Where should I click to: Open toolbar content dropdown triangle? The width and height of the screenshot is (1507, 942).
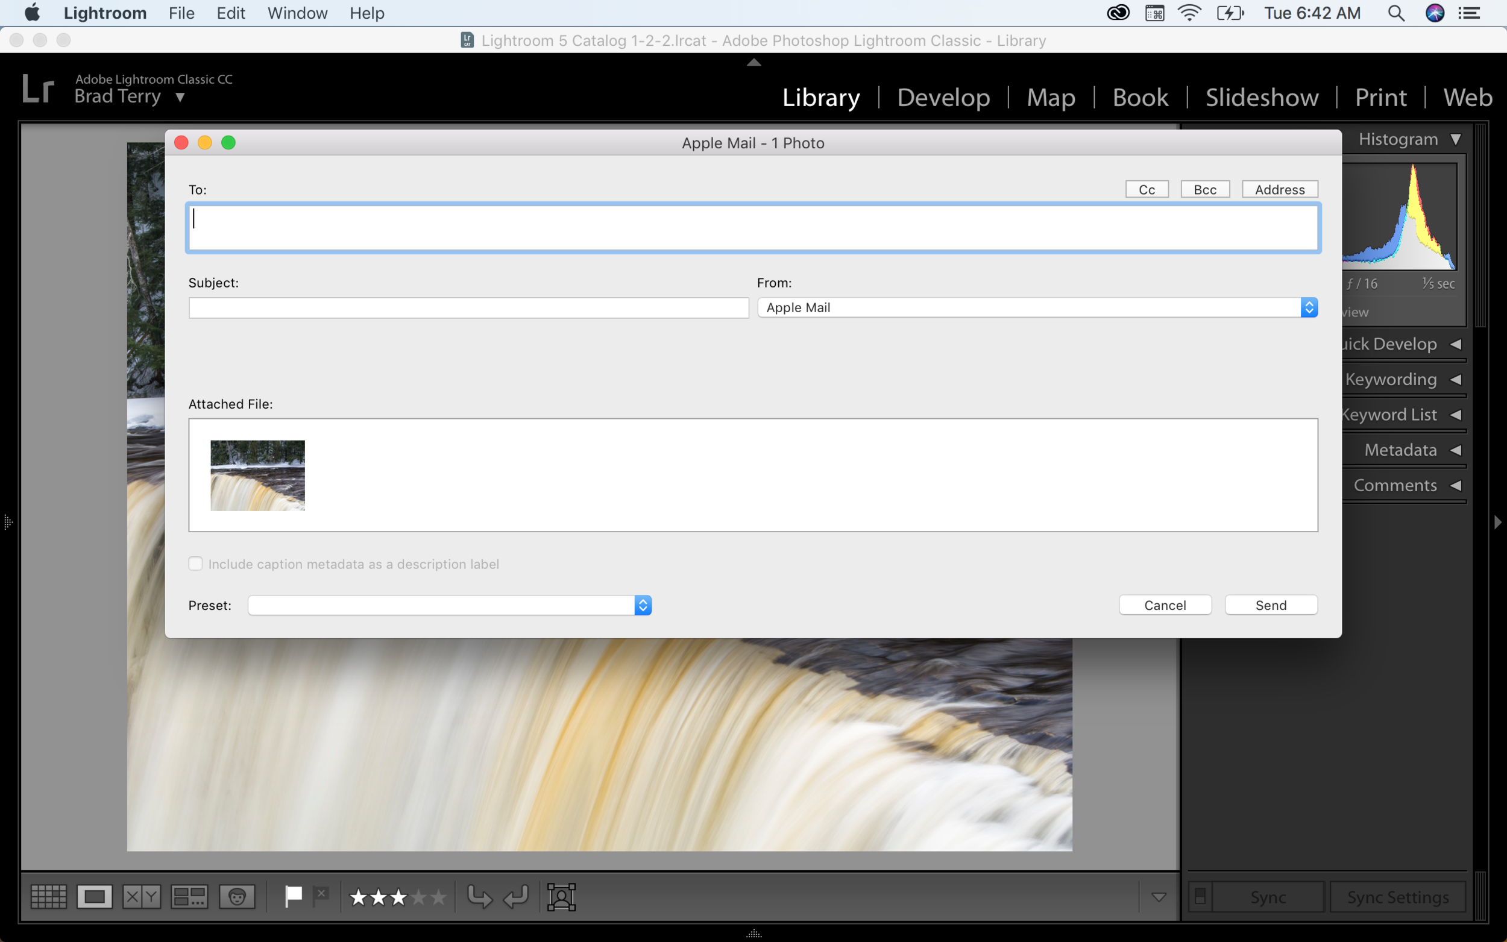point(1159,897)
